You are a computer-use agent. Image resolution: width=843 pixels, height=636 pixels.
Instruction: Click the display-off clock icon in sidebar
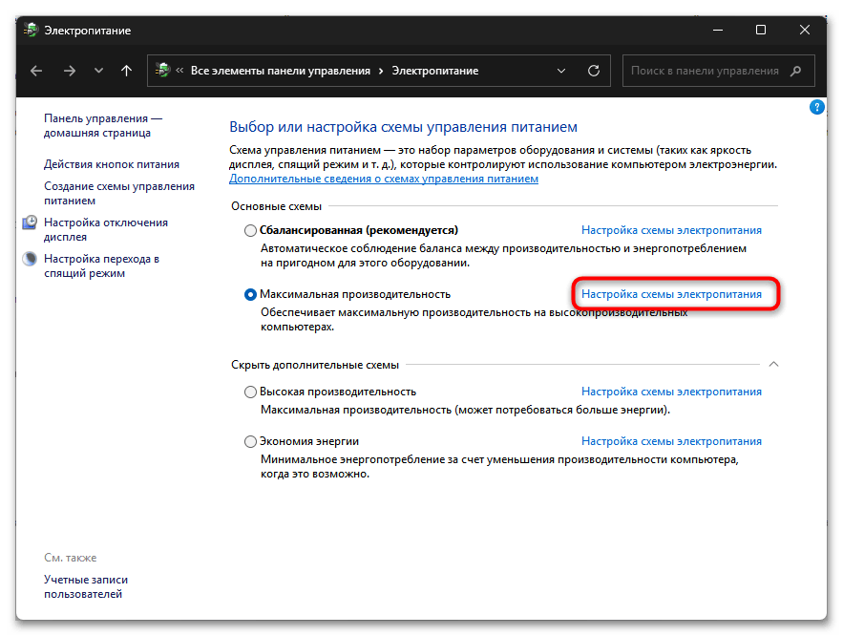[30, 223]
